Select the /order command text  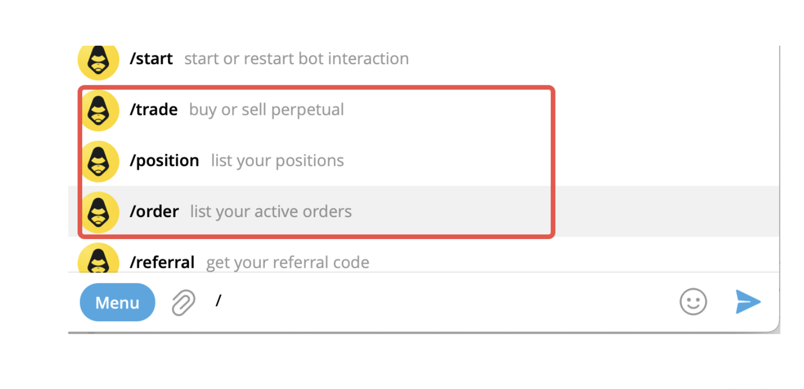(x=154, y=211)
